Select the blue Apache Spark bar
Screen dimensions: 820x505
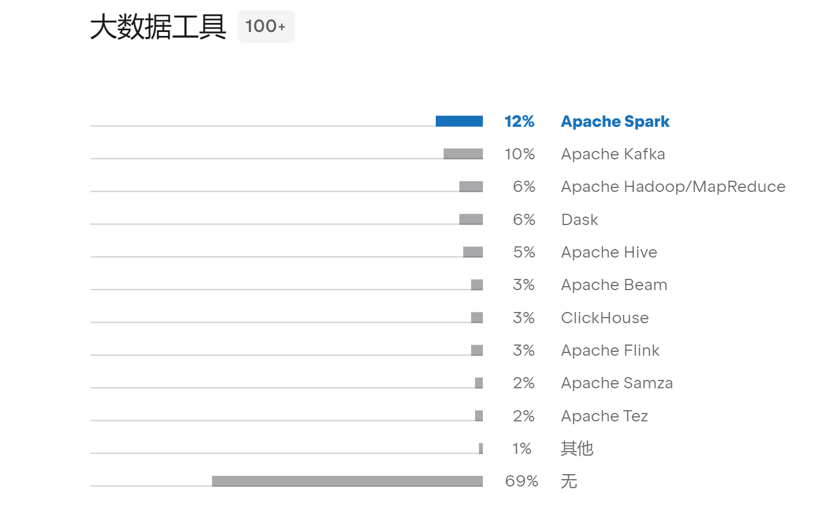pos(459,121)
